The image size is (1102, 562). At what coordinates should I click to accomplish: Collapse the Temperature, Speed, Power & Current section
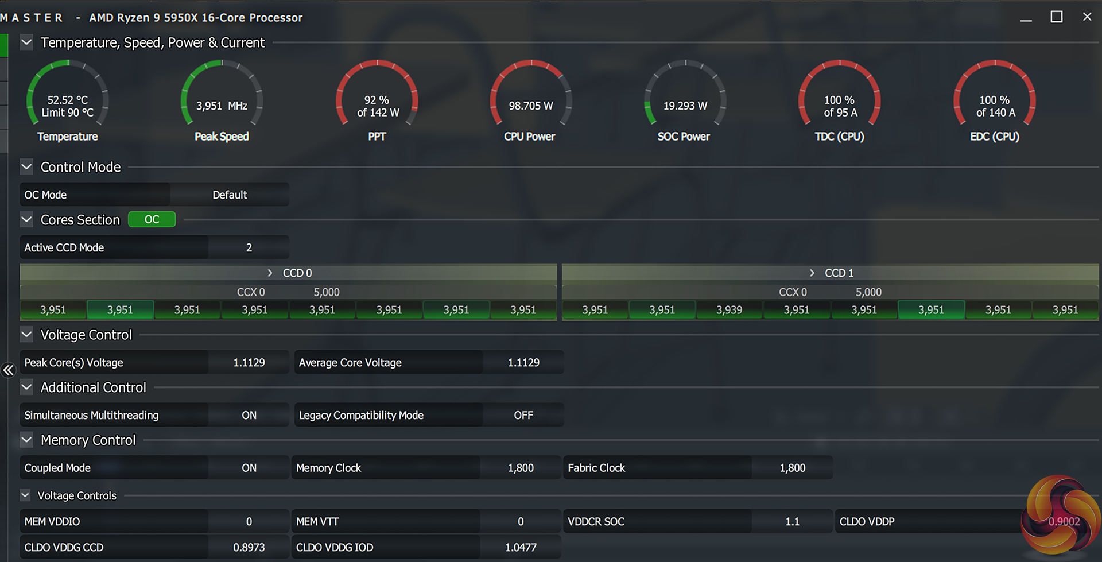coord(26,42)
